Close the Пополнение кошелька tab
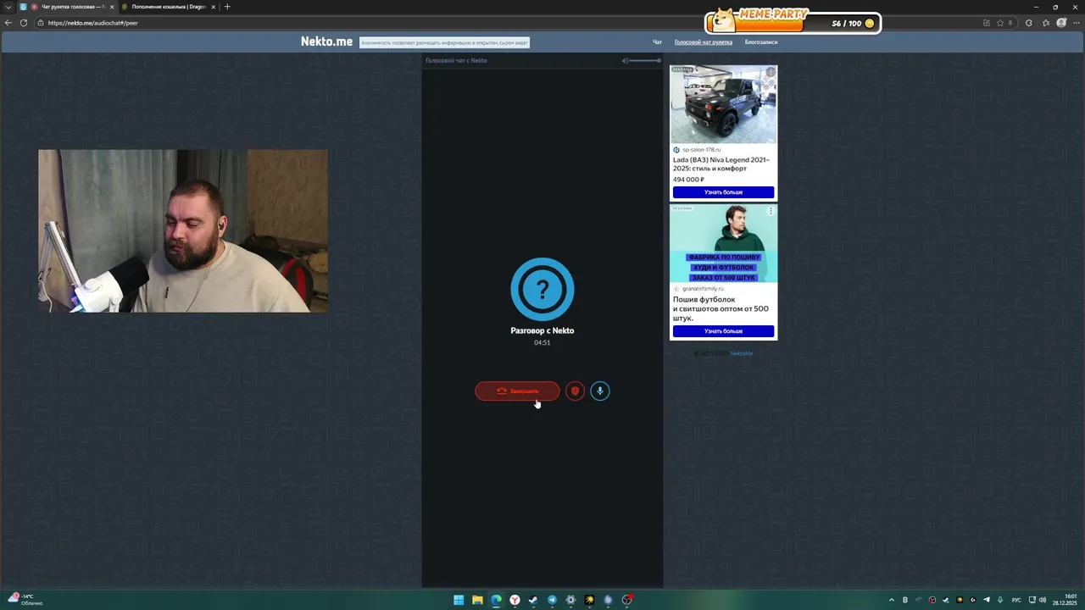Screen dimensions: 1085x610 [x=214, y=7]
